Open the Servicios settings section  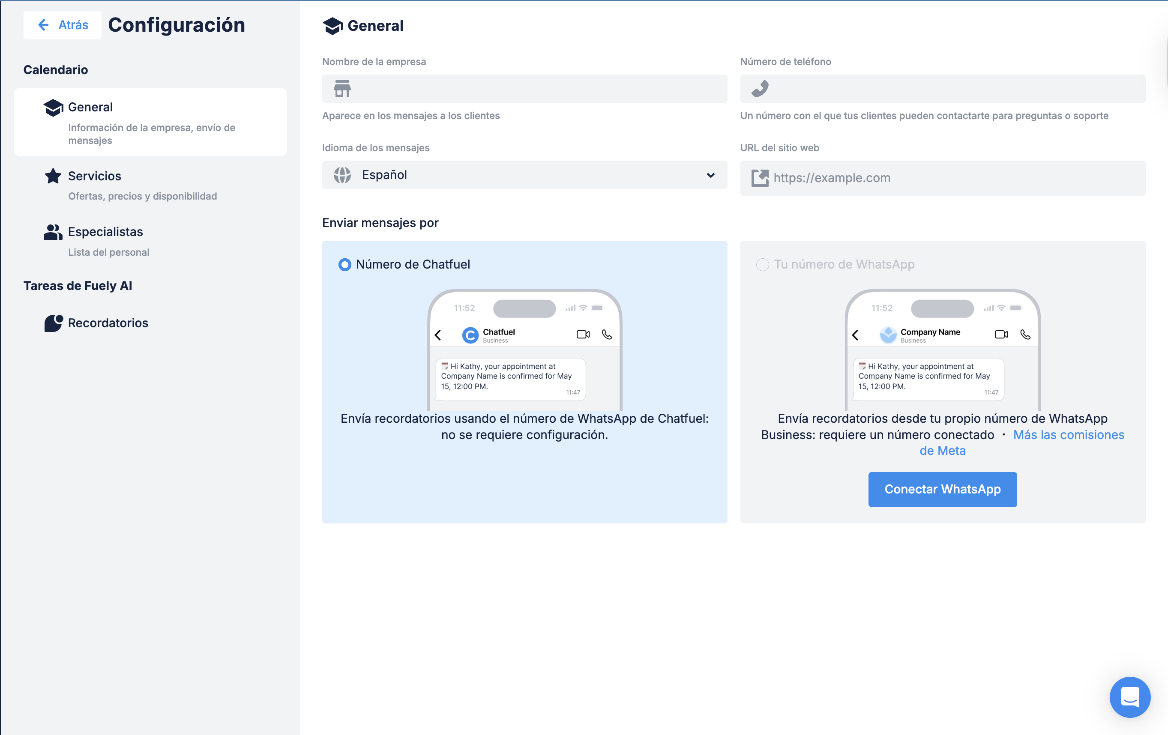point(95,176)
